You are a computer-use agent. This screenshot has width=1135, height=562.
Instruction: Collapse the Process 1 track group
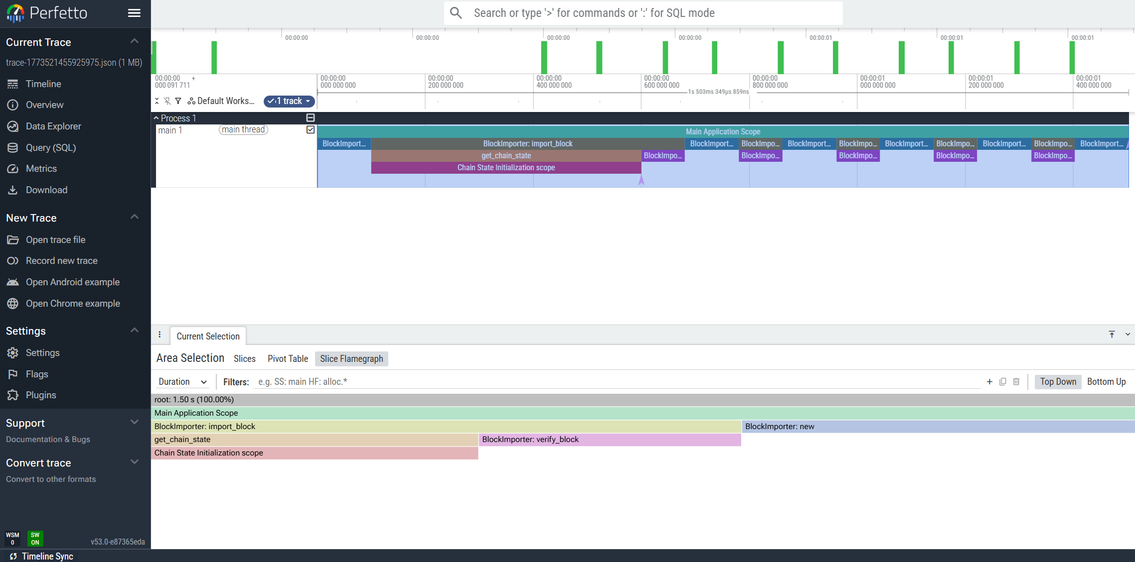(157, 118)
